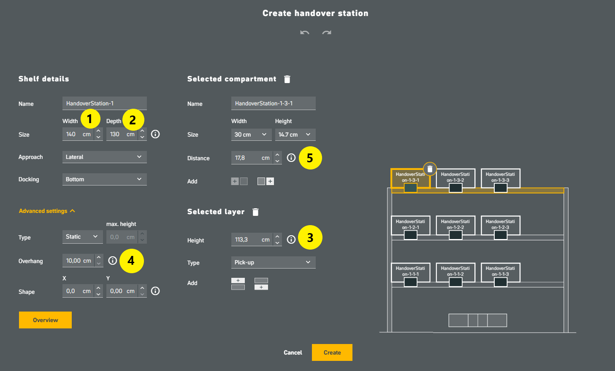This screenshot has width=615, height=371.
Task: Open the Approach dropdown showing Lateral
Action: coord(105,157)
